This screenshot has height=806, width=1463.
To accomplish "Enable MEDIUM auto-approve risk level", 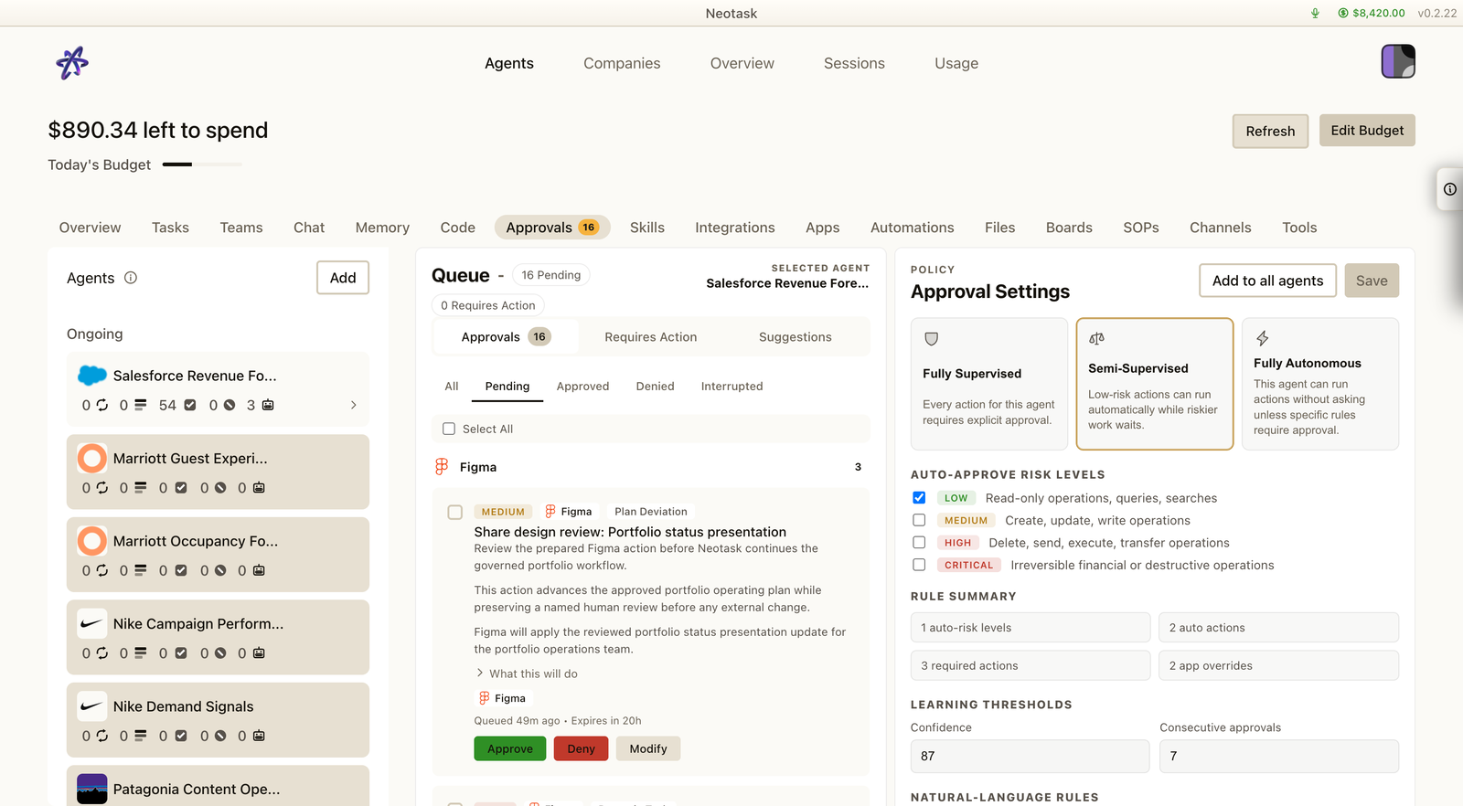I will point(919,520).
